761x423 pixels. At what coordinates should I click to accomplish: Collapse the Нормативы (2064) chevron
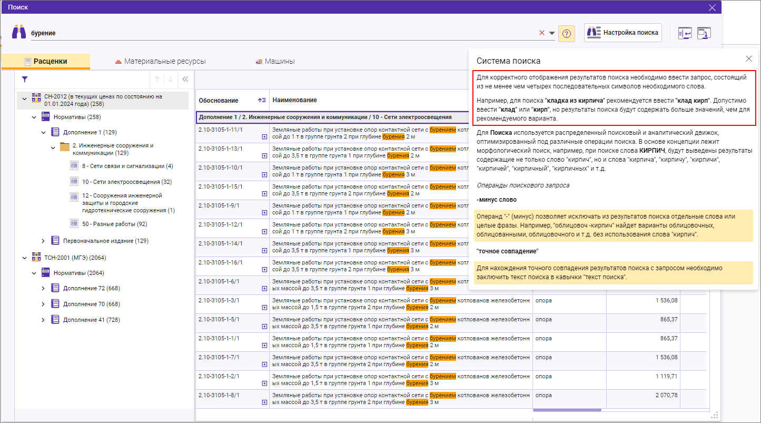34,273
